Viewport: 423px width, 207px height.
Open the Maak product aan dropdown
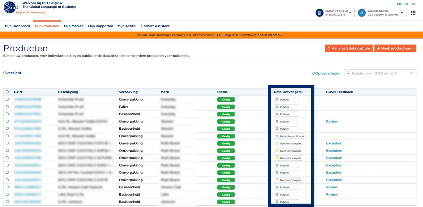coord(395,48)
